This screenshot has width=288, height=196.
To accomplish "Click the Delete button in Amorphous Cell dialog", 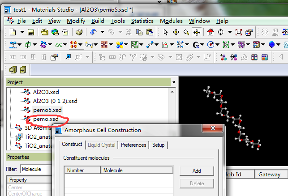I will [x=197, y=183].
